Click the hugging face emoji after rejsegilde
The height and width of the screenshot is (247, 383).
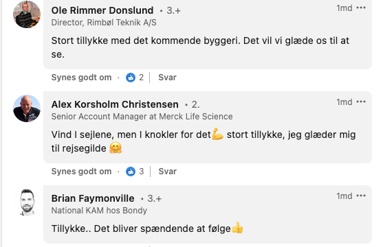[x=116, y=148]
